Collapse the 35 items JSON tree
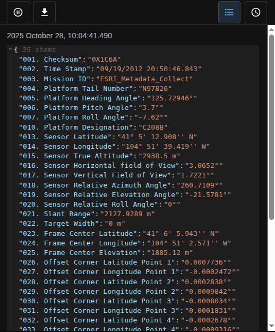The image size is (275, 332). tap(10, 49)
